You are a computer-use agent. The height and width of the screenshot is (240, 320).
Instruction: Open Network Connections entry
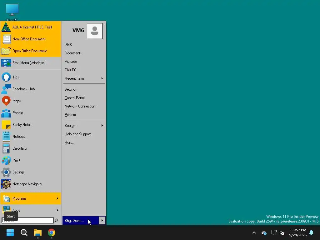(x=81, y=106)
